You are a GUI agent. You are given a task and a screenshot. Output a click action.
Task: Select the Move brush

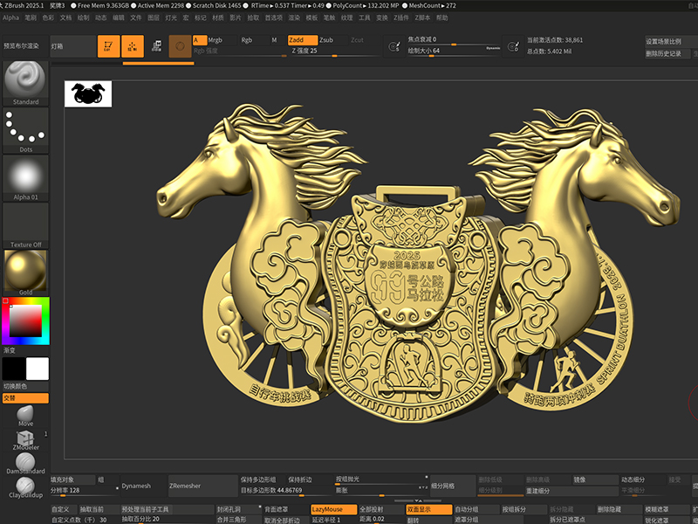click(x=25, y=416)
